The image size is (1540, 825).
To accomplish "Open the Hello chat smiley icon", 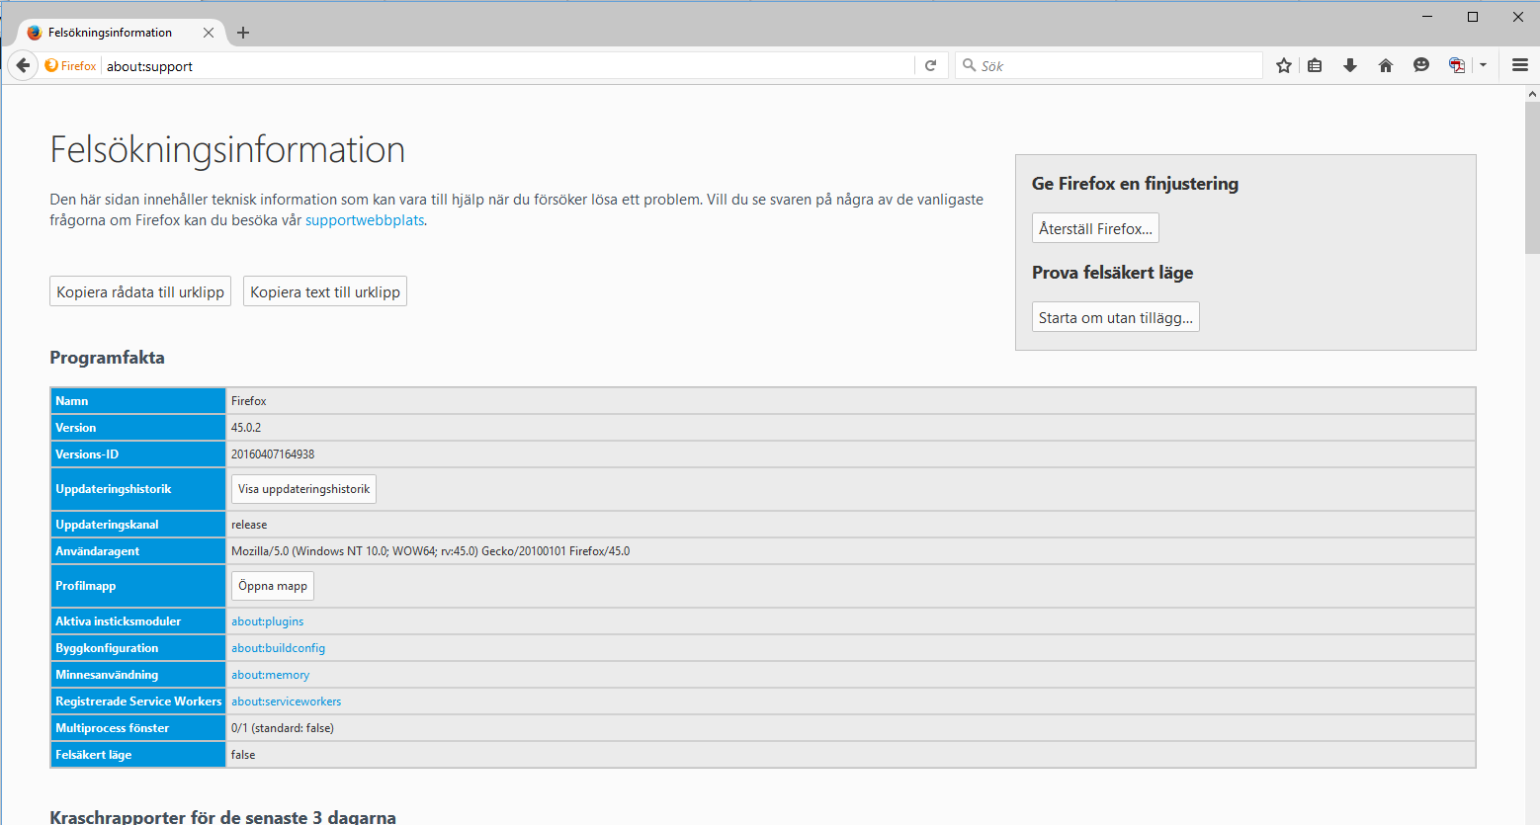I will click(x=1421, y=65).
